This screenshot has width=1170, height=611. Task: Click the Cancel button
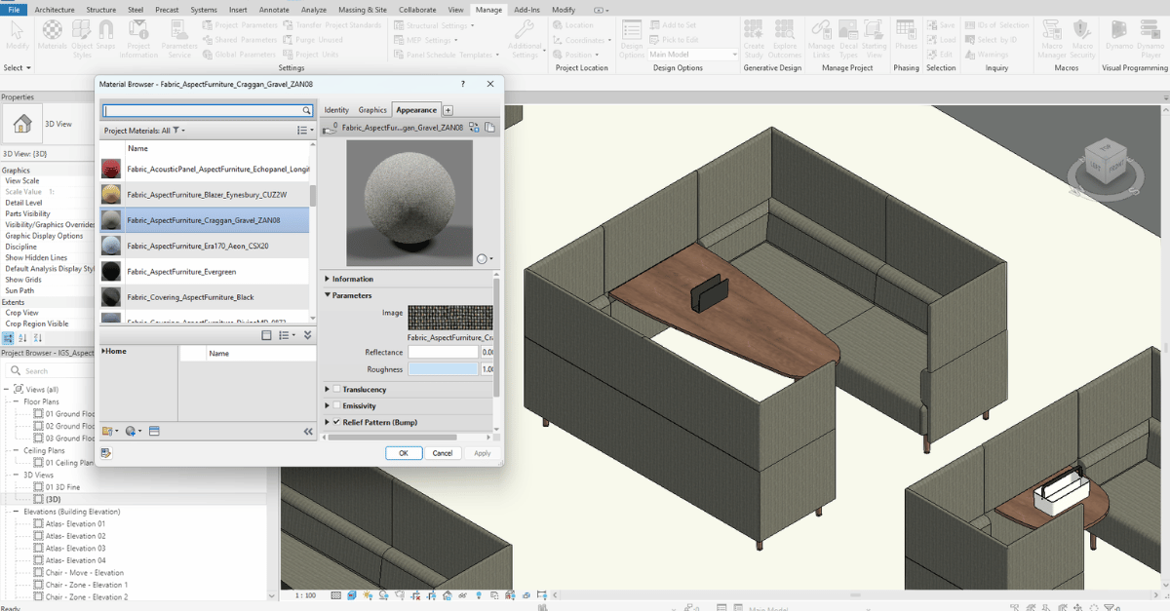443,453
